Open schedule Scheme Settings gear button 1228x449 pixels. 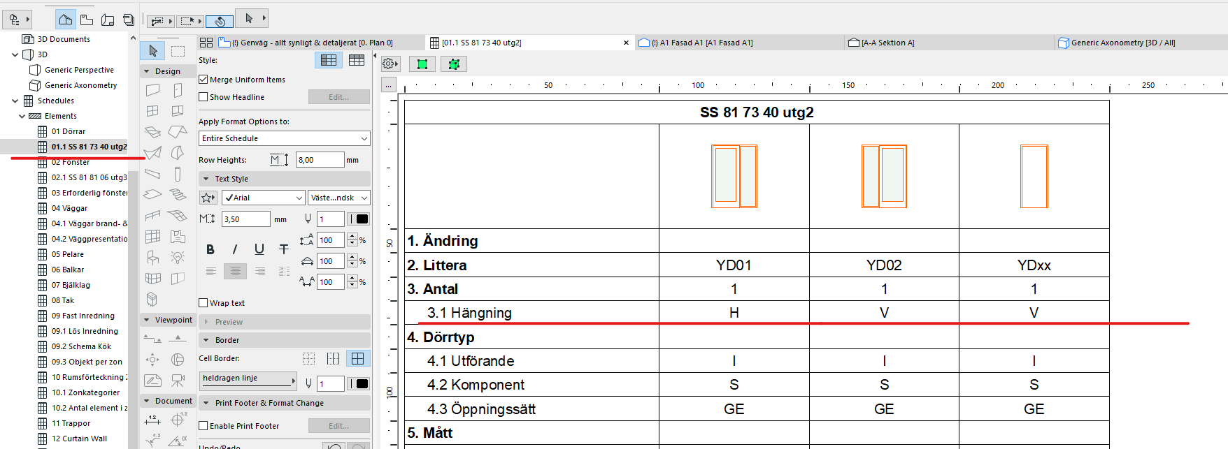coord(390,64)
